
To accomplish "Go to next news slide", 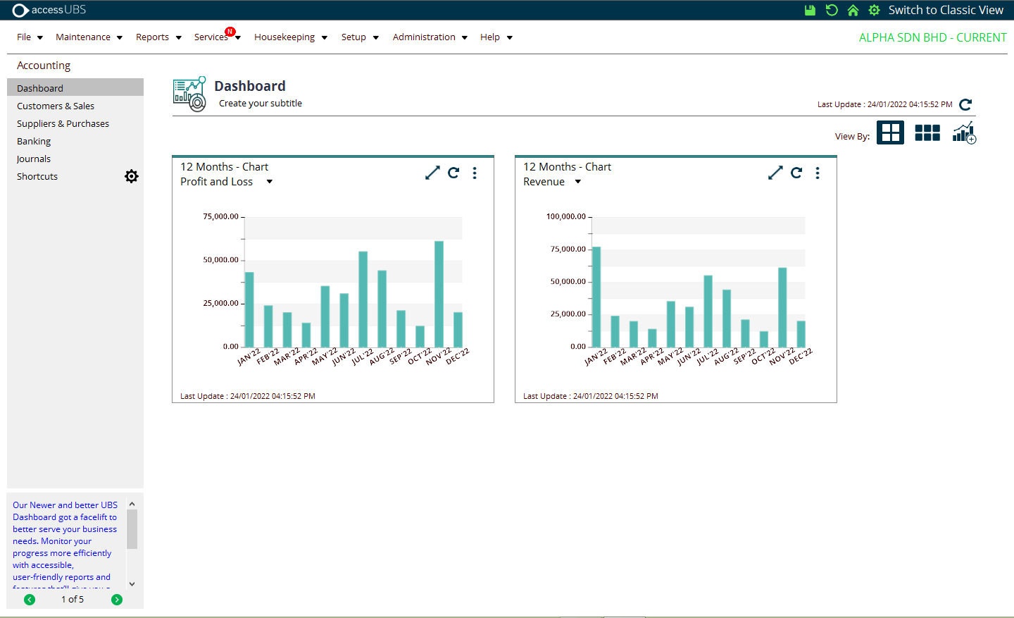I will click(x=117, y=600).
